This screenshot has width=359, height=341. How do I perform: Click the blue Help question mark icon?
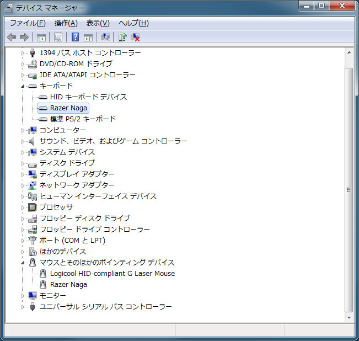pos(76,37)
